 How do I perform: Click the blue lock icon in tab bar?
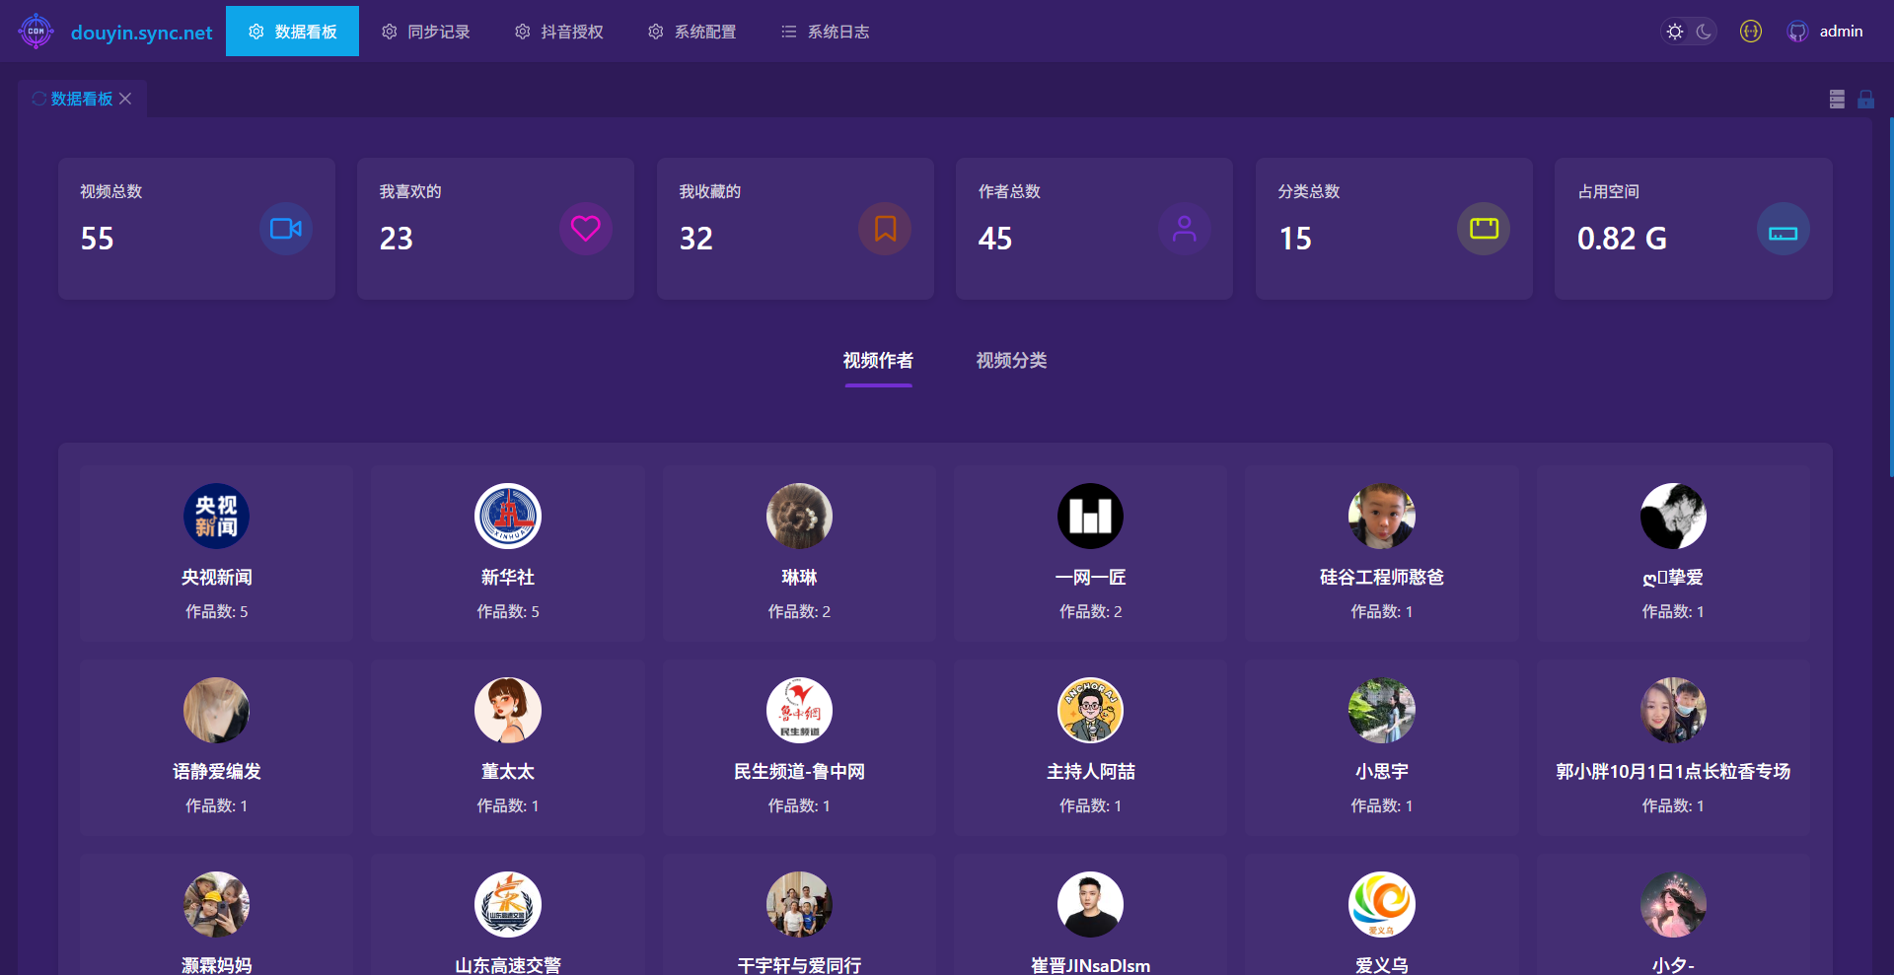1865,99
